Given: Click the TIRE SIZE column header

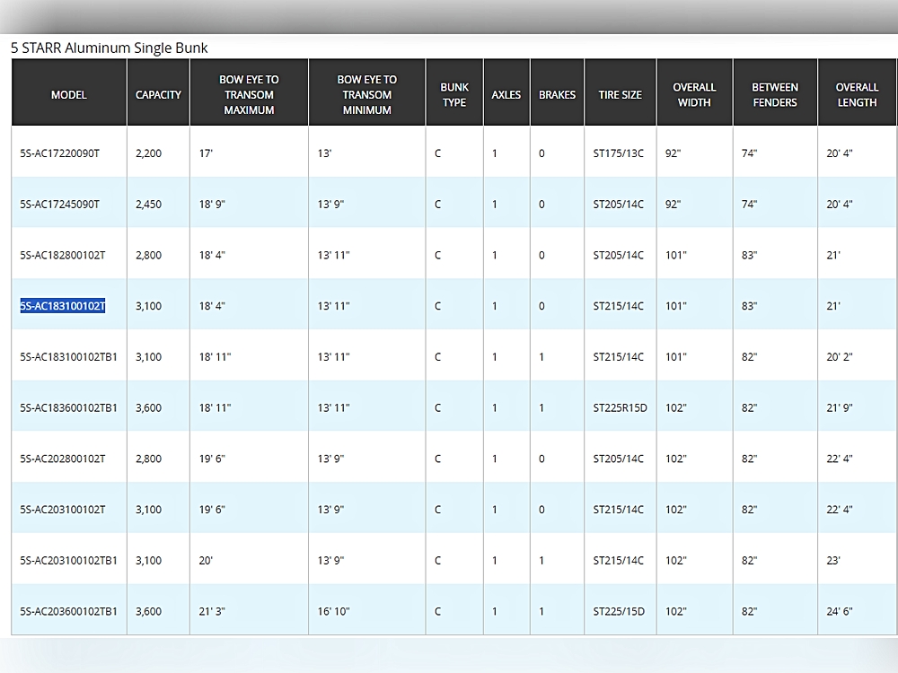Looking at the screenshot, I should 621,95.
